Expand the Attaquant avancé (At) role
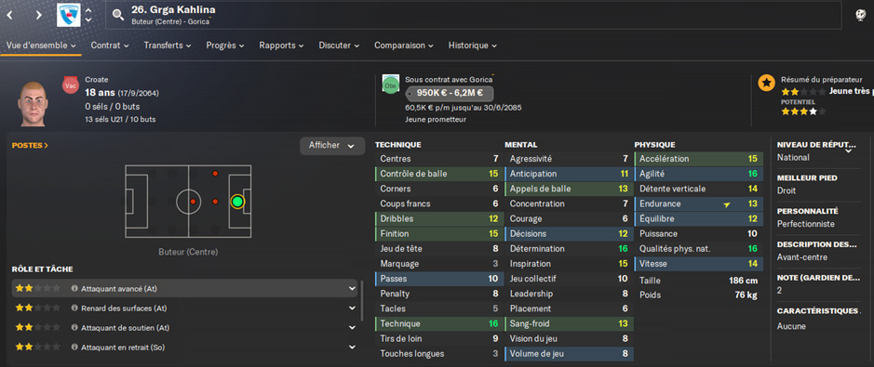This screenshot has width=874, height=367. 352,289
